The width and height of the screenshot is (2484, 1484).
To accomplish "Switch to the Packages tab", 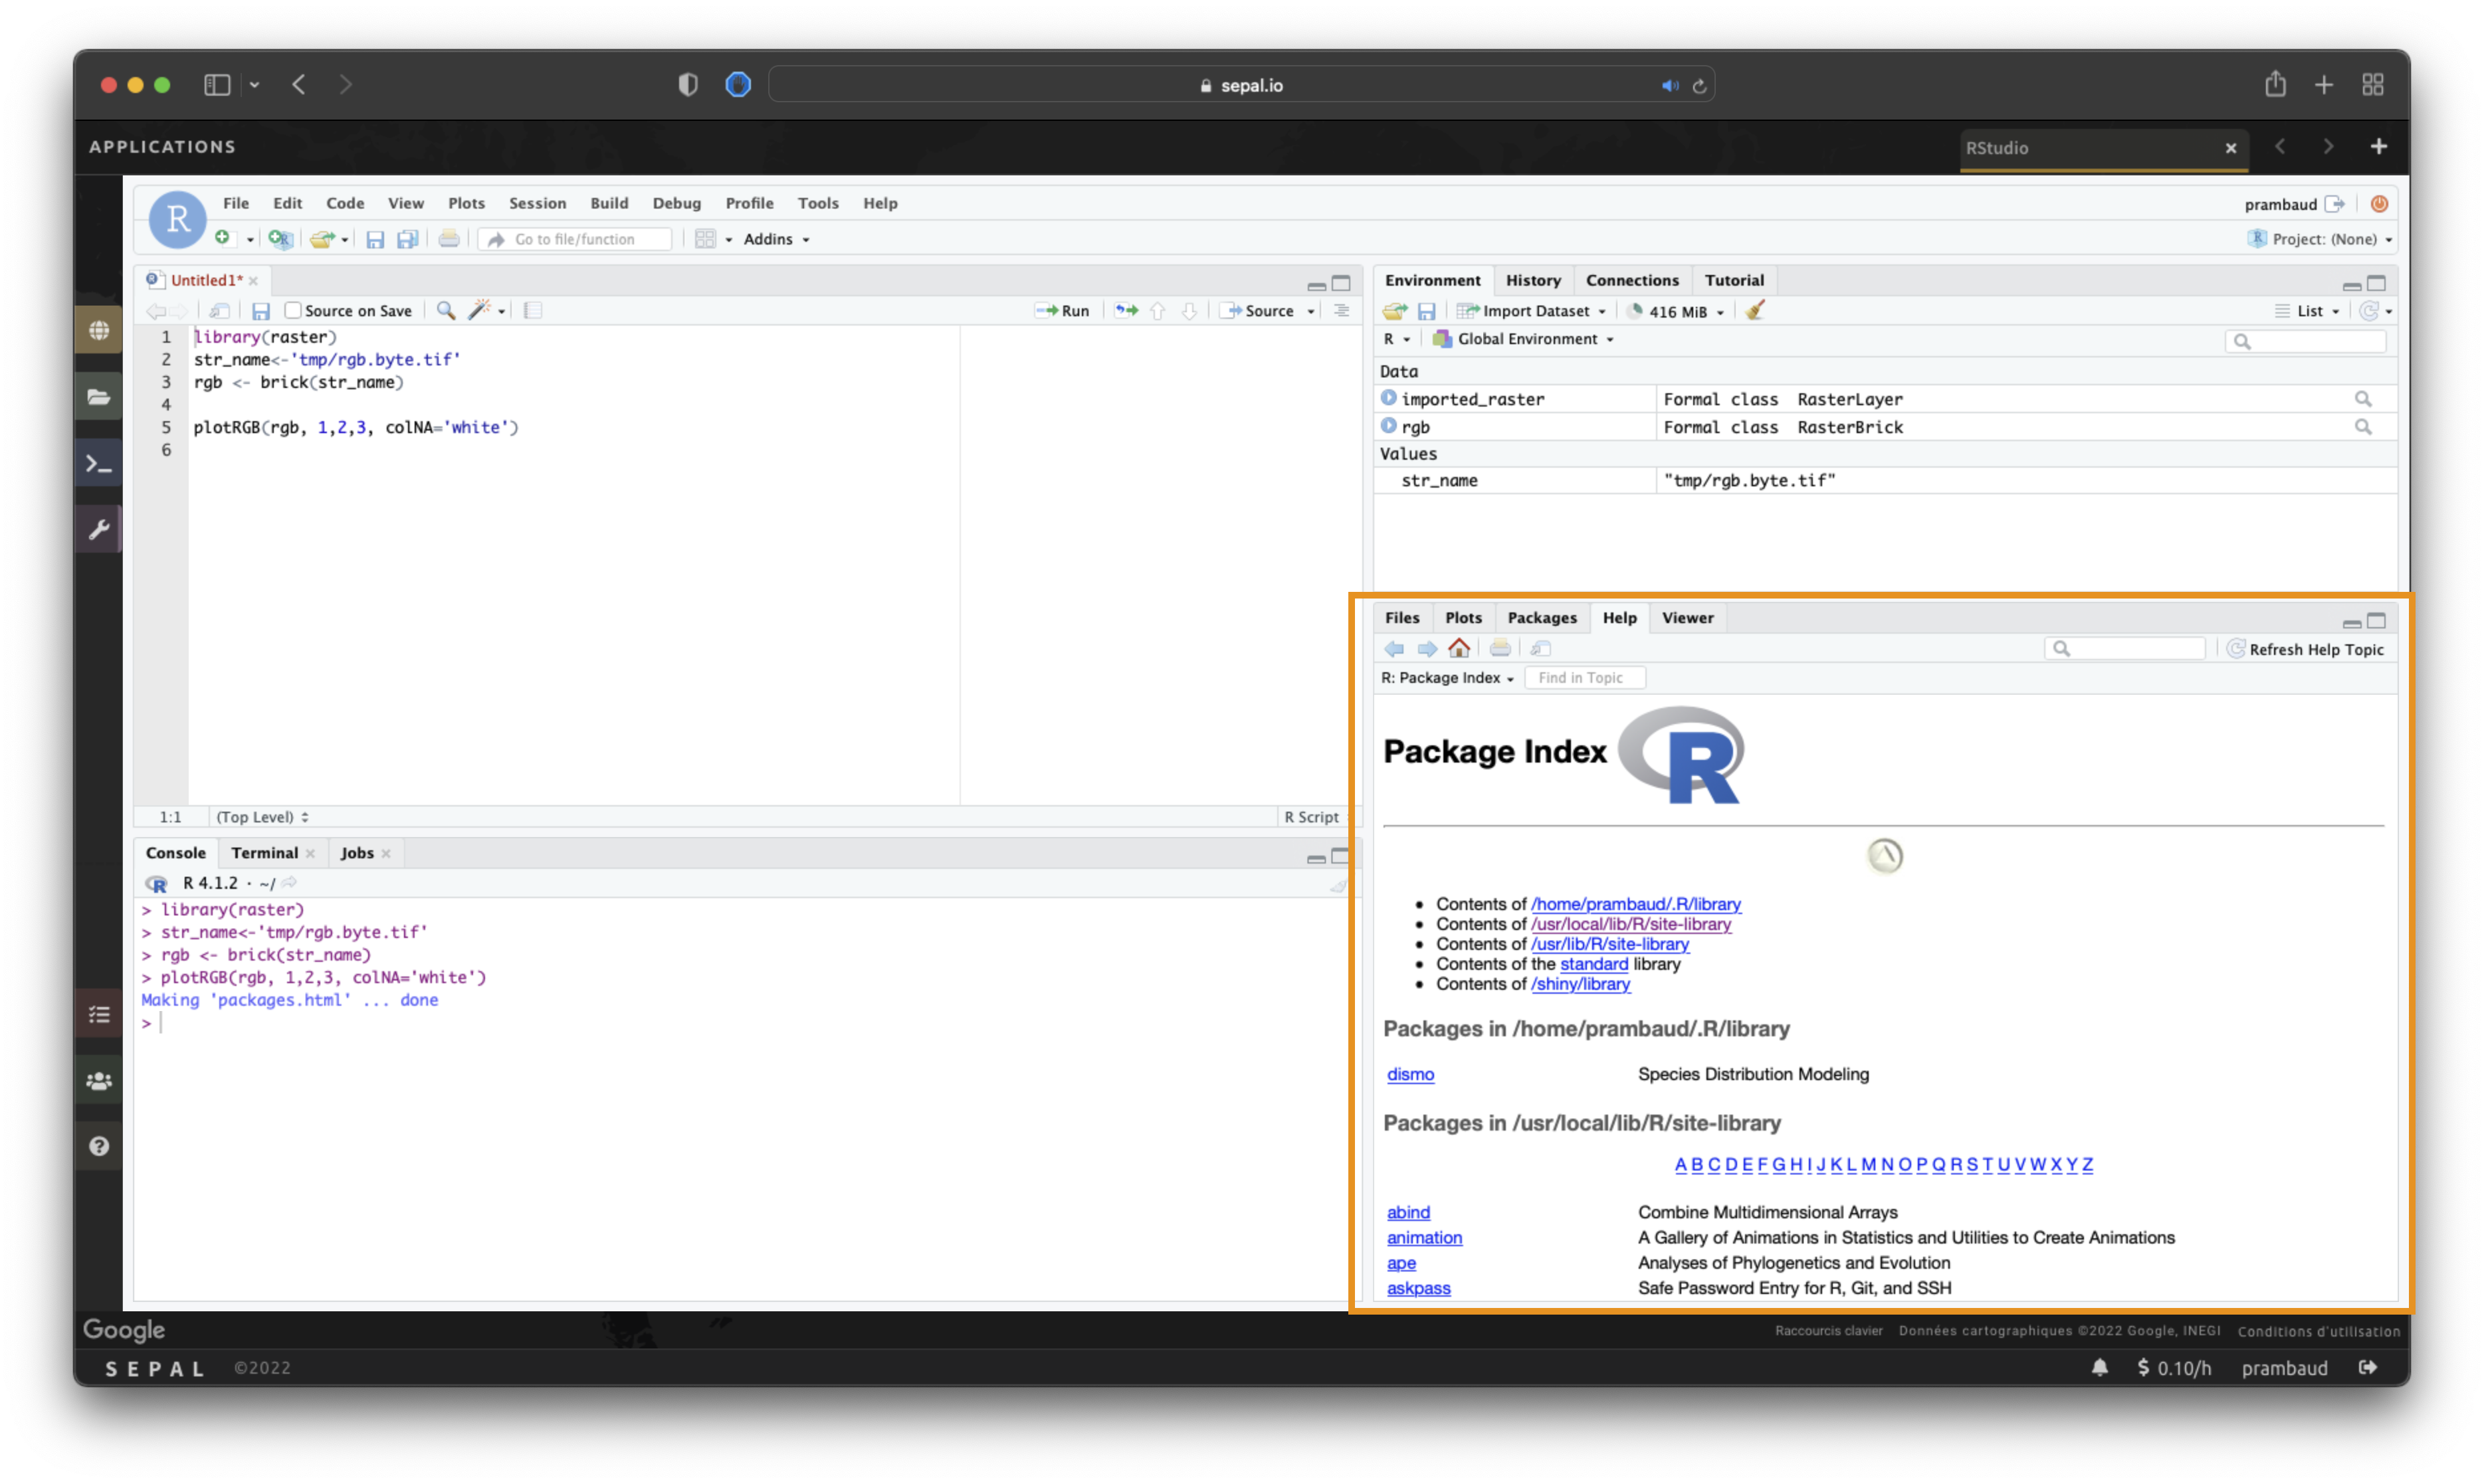I will tap(1540, 618).
